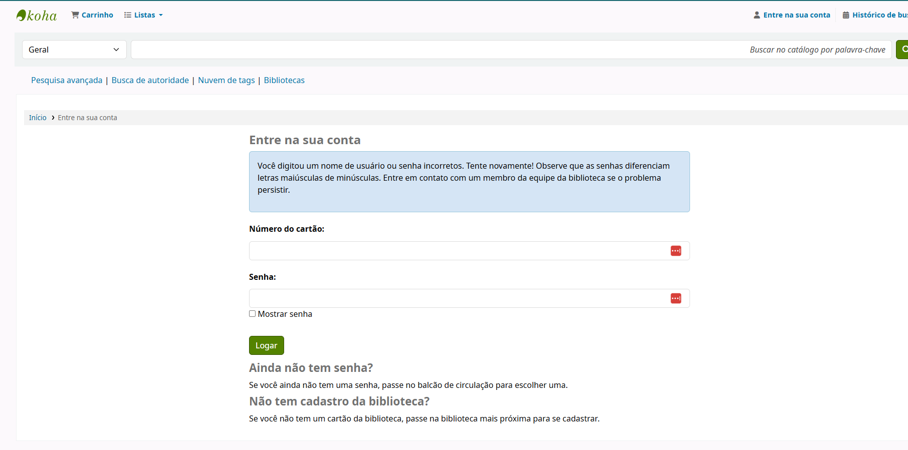Click the Koha logo
Viewport: 908px width, 450px height.
[x=37, y=16]
